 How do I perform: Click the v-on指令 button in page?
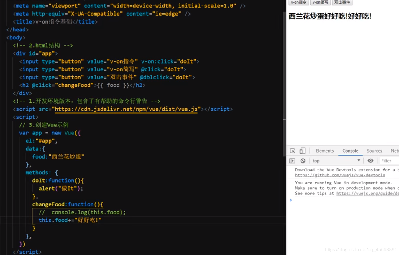tap(299, 2)
